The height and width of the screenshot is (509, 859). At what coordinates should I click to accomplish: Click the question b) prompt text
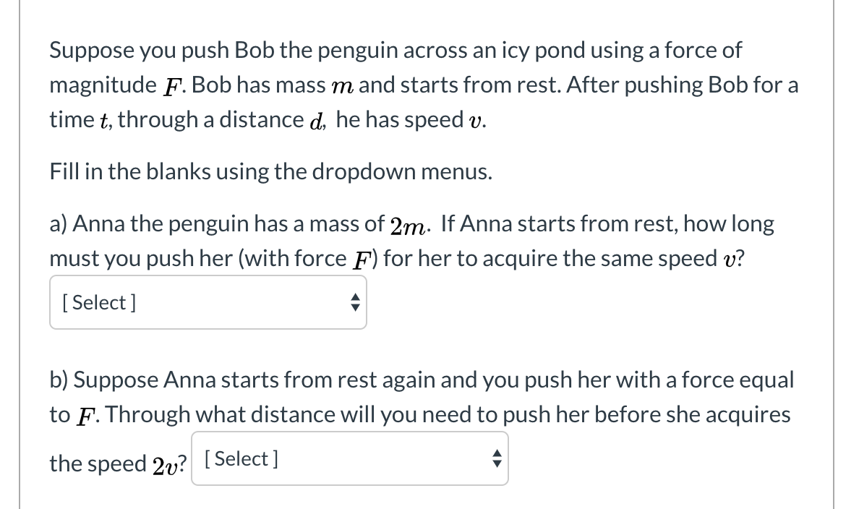click(419, 397)
